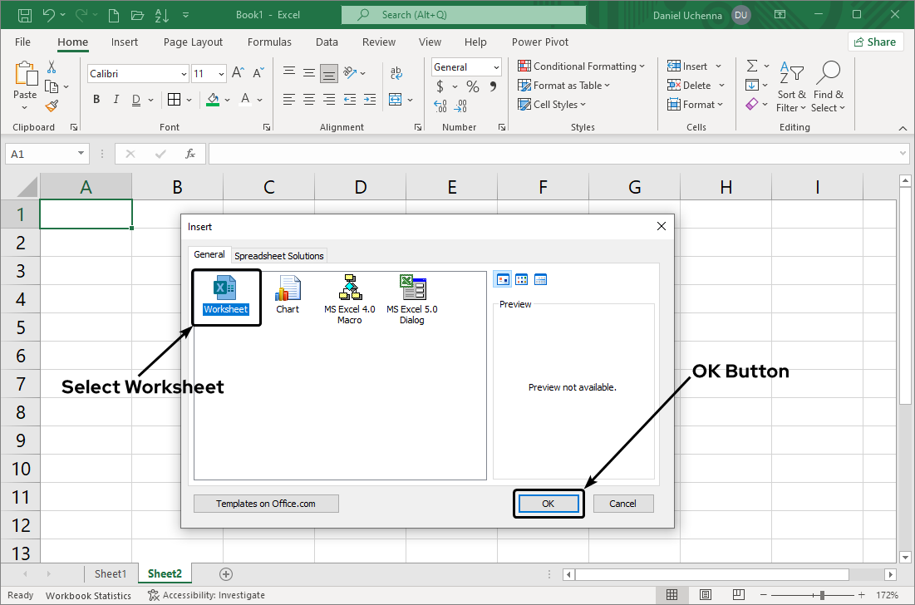Click the Format Painter icon

click(x=52, y=106)
